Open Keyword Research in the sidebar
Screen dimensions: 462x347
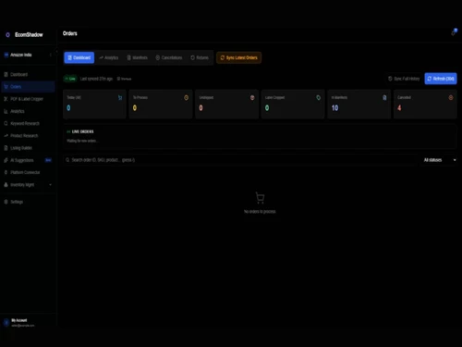coord(28,123)
